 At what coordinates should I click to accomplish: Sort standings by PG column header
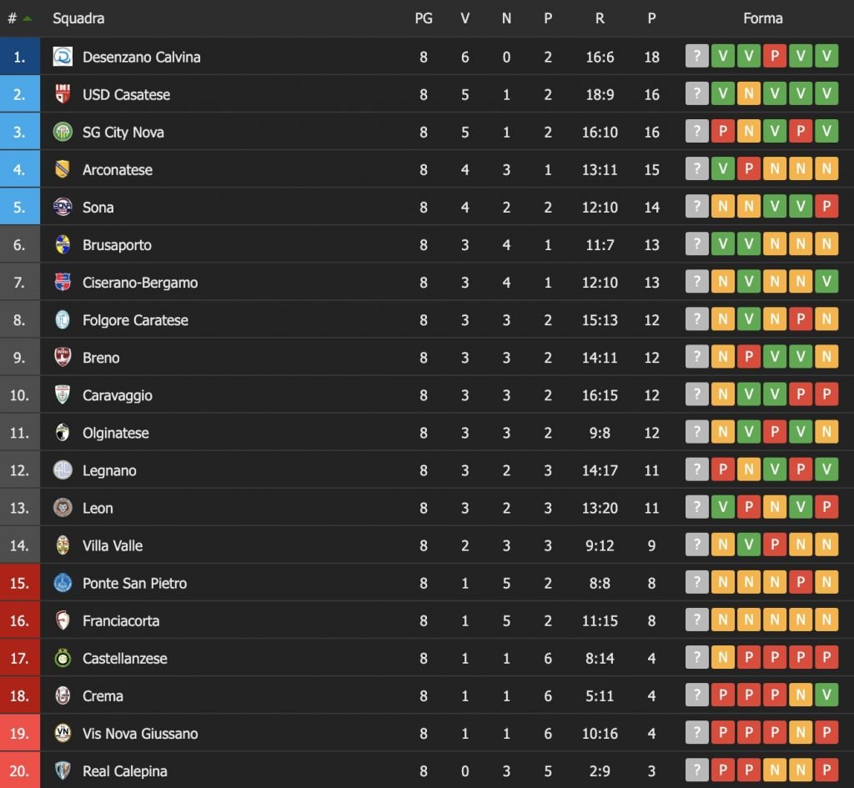(x=424, y=18)
